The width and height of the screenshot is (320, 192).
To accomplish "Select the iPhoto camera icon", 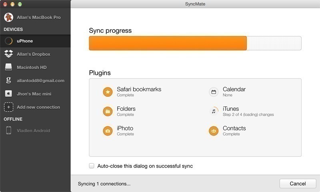I will point(108,131).
